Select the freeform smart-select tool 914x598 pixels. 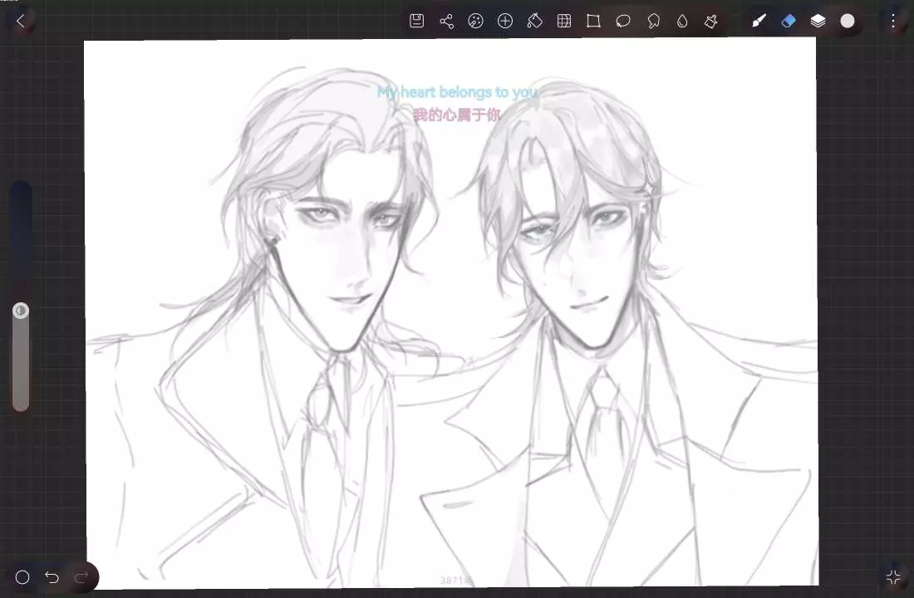pyautogui.click(x=653, y=21)
